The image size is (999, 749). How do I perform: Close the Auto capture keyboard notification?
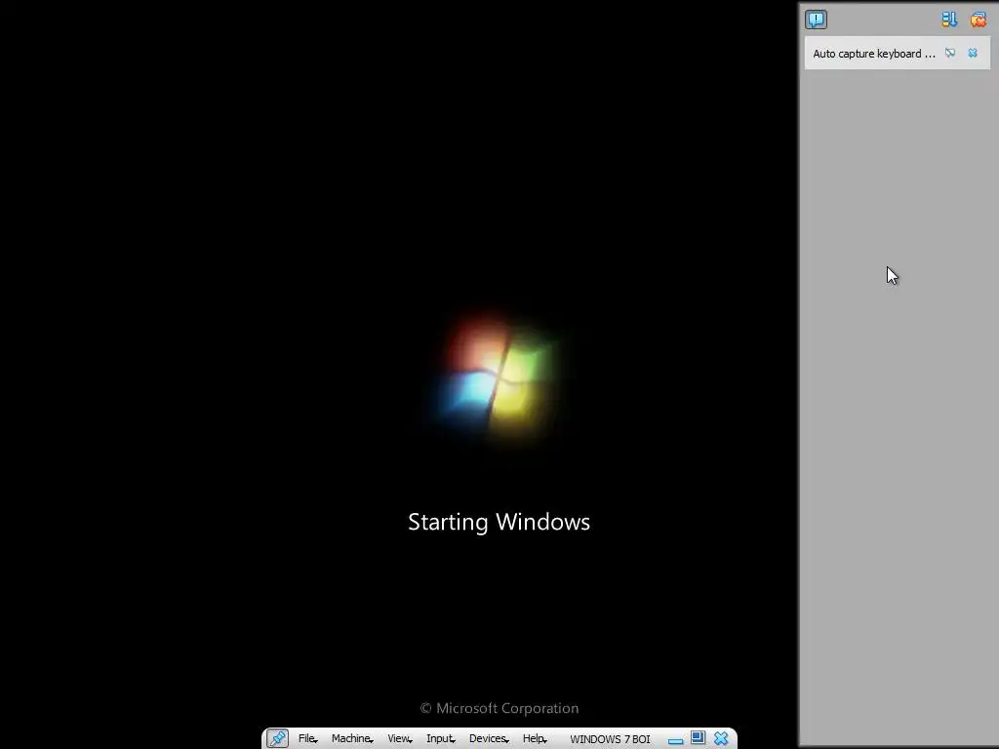973,53
